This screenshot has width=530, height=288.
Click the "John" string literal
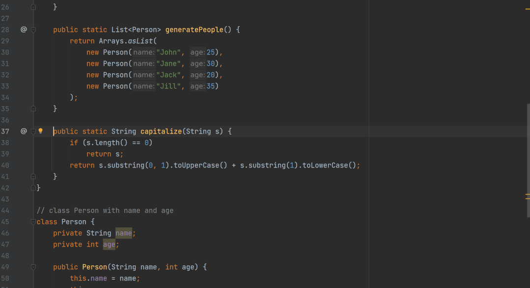point(168,53)
